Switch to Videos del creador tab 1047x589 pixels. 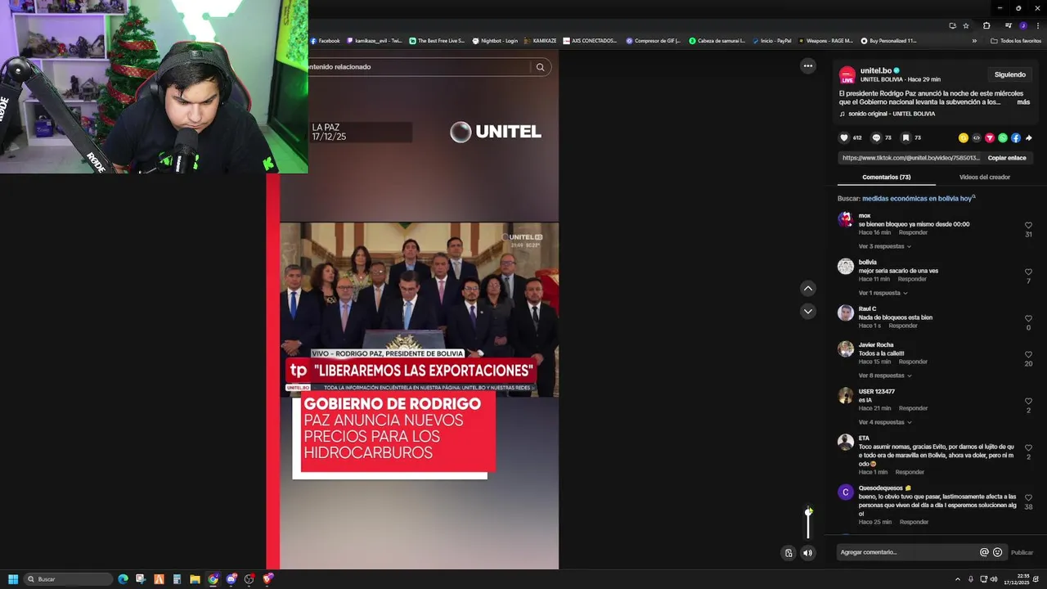(984, 177)
